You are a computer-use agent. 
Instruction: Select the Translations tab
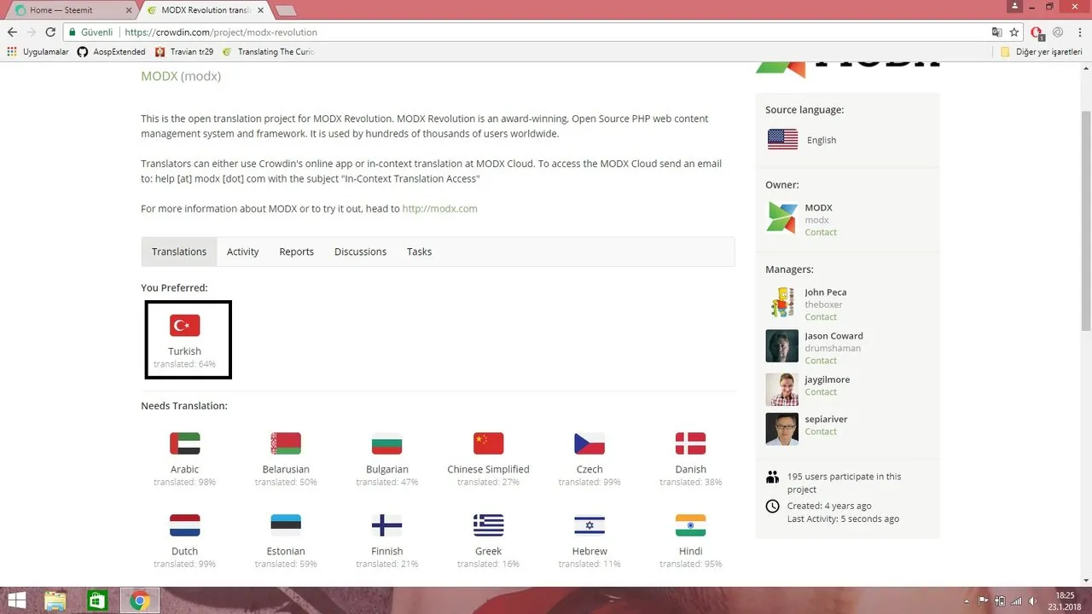179,252
